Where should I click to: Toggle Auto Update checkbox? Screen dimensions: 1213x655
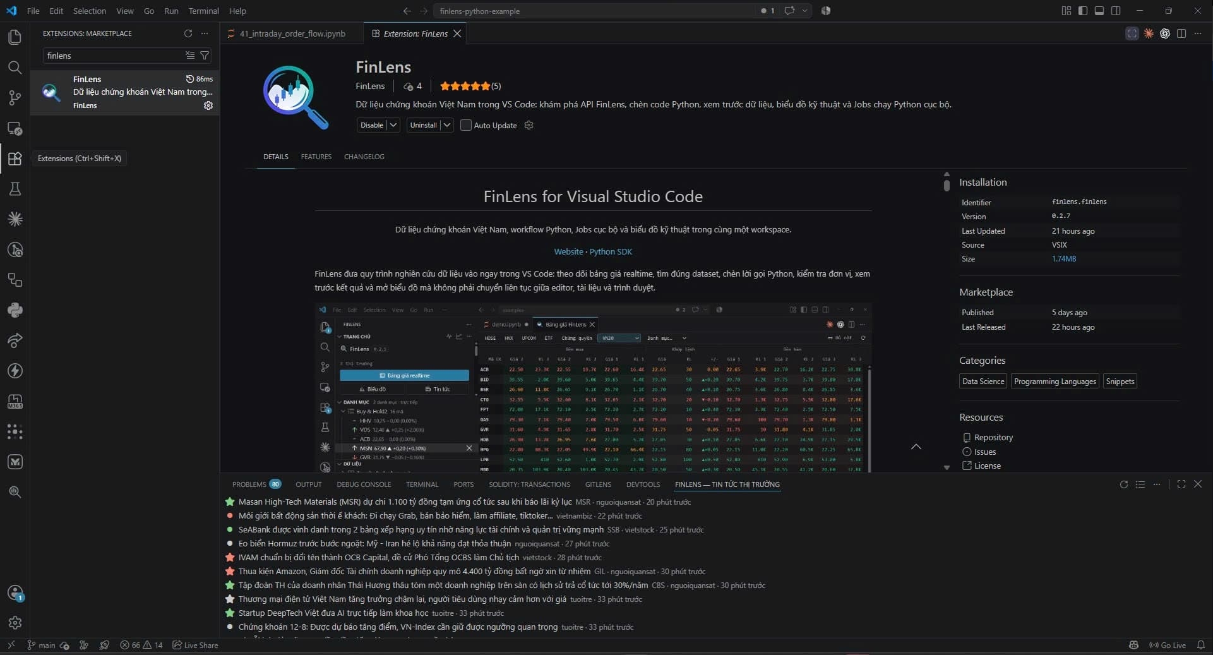pyautogui.click(x=466, y=125)
